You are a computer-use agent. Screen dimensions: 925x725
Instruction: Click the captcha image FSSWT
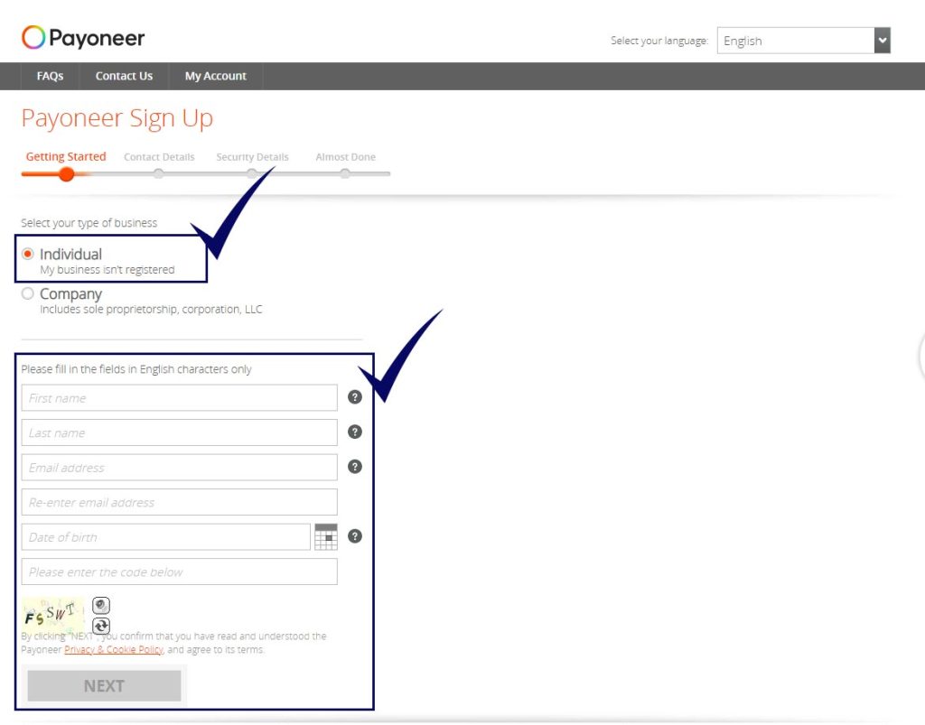click(53, 614)
